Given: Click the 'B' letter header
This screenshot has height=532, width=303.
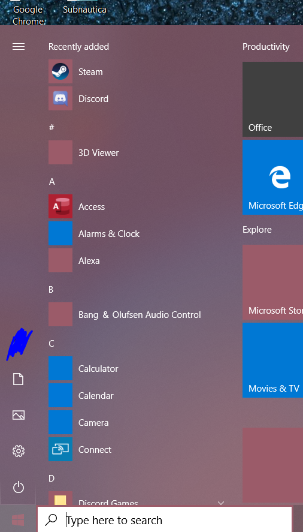Looking at the screenshot, I should [51, 290].
